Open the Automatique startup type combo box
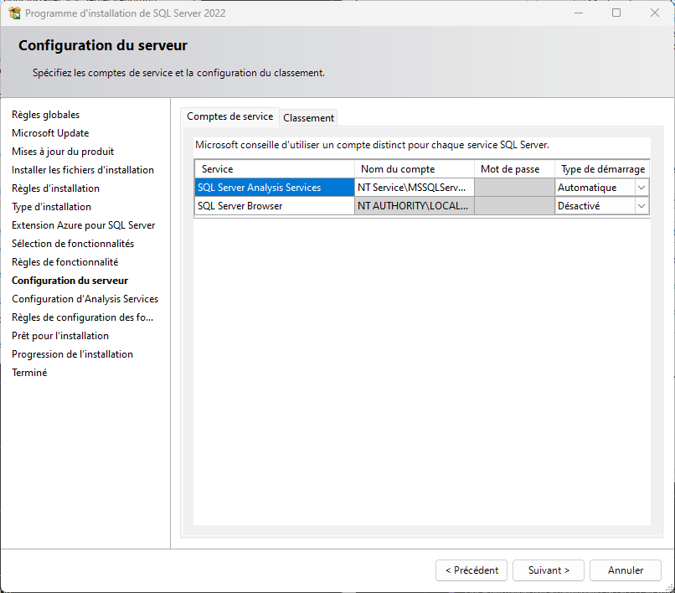The image size is (675, 593). [602, 188]
